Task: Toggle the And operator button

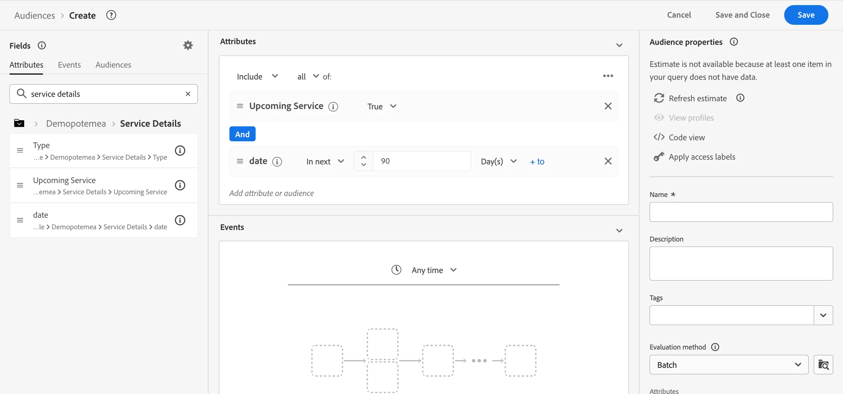Action: tap(242, 134)
